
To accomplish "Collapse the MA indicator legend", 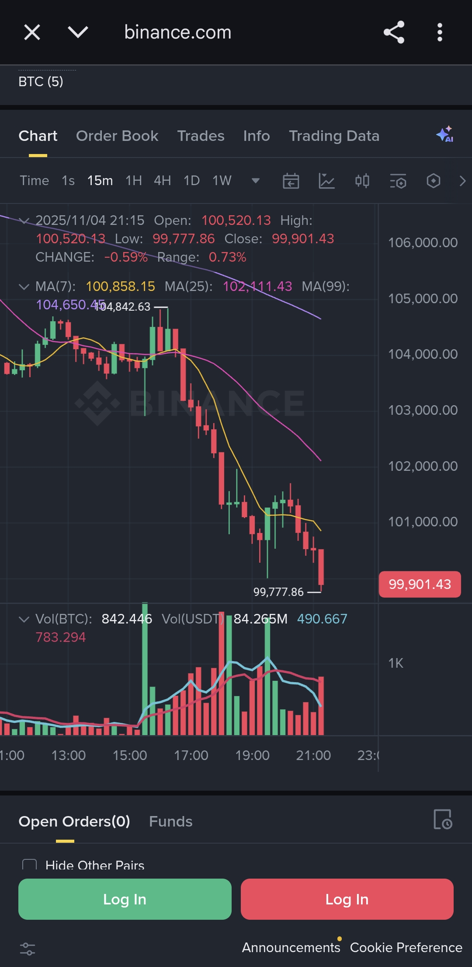I will tap(24, 287).
